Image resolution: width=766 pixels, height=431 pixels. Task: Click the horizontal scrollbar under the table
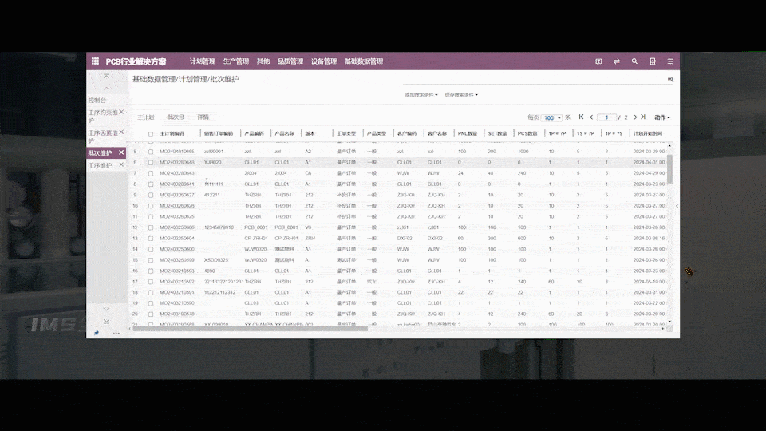pyautogui.click(x=250, y=329)
